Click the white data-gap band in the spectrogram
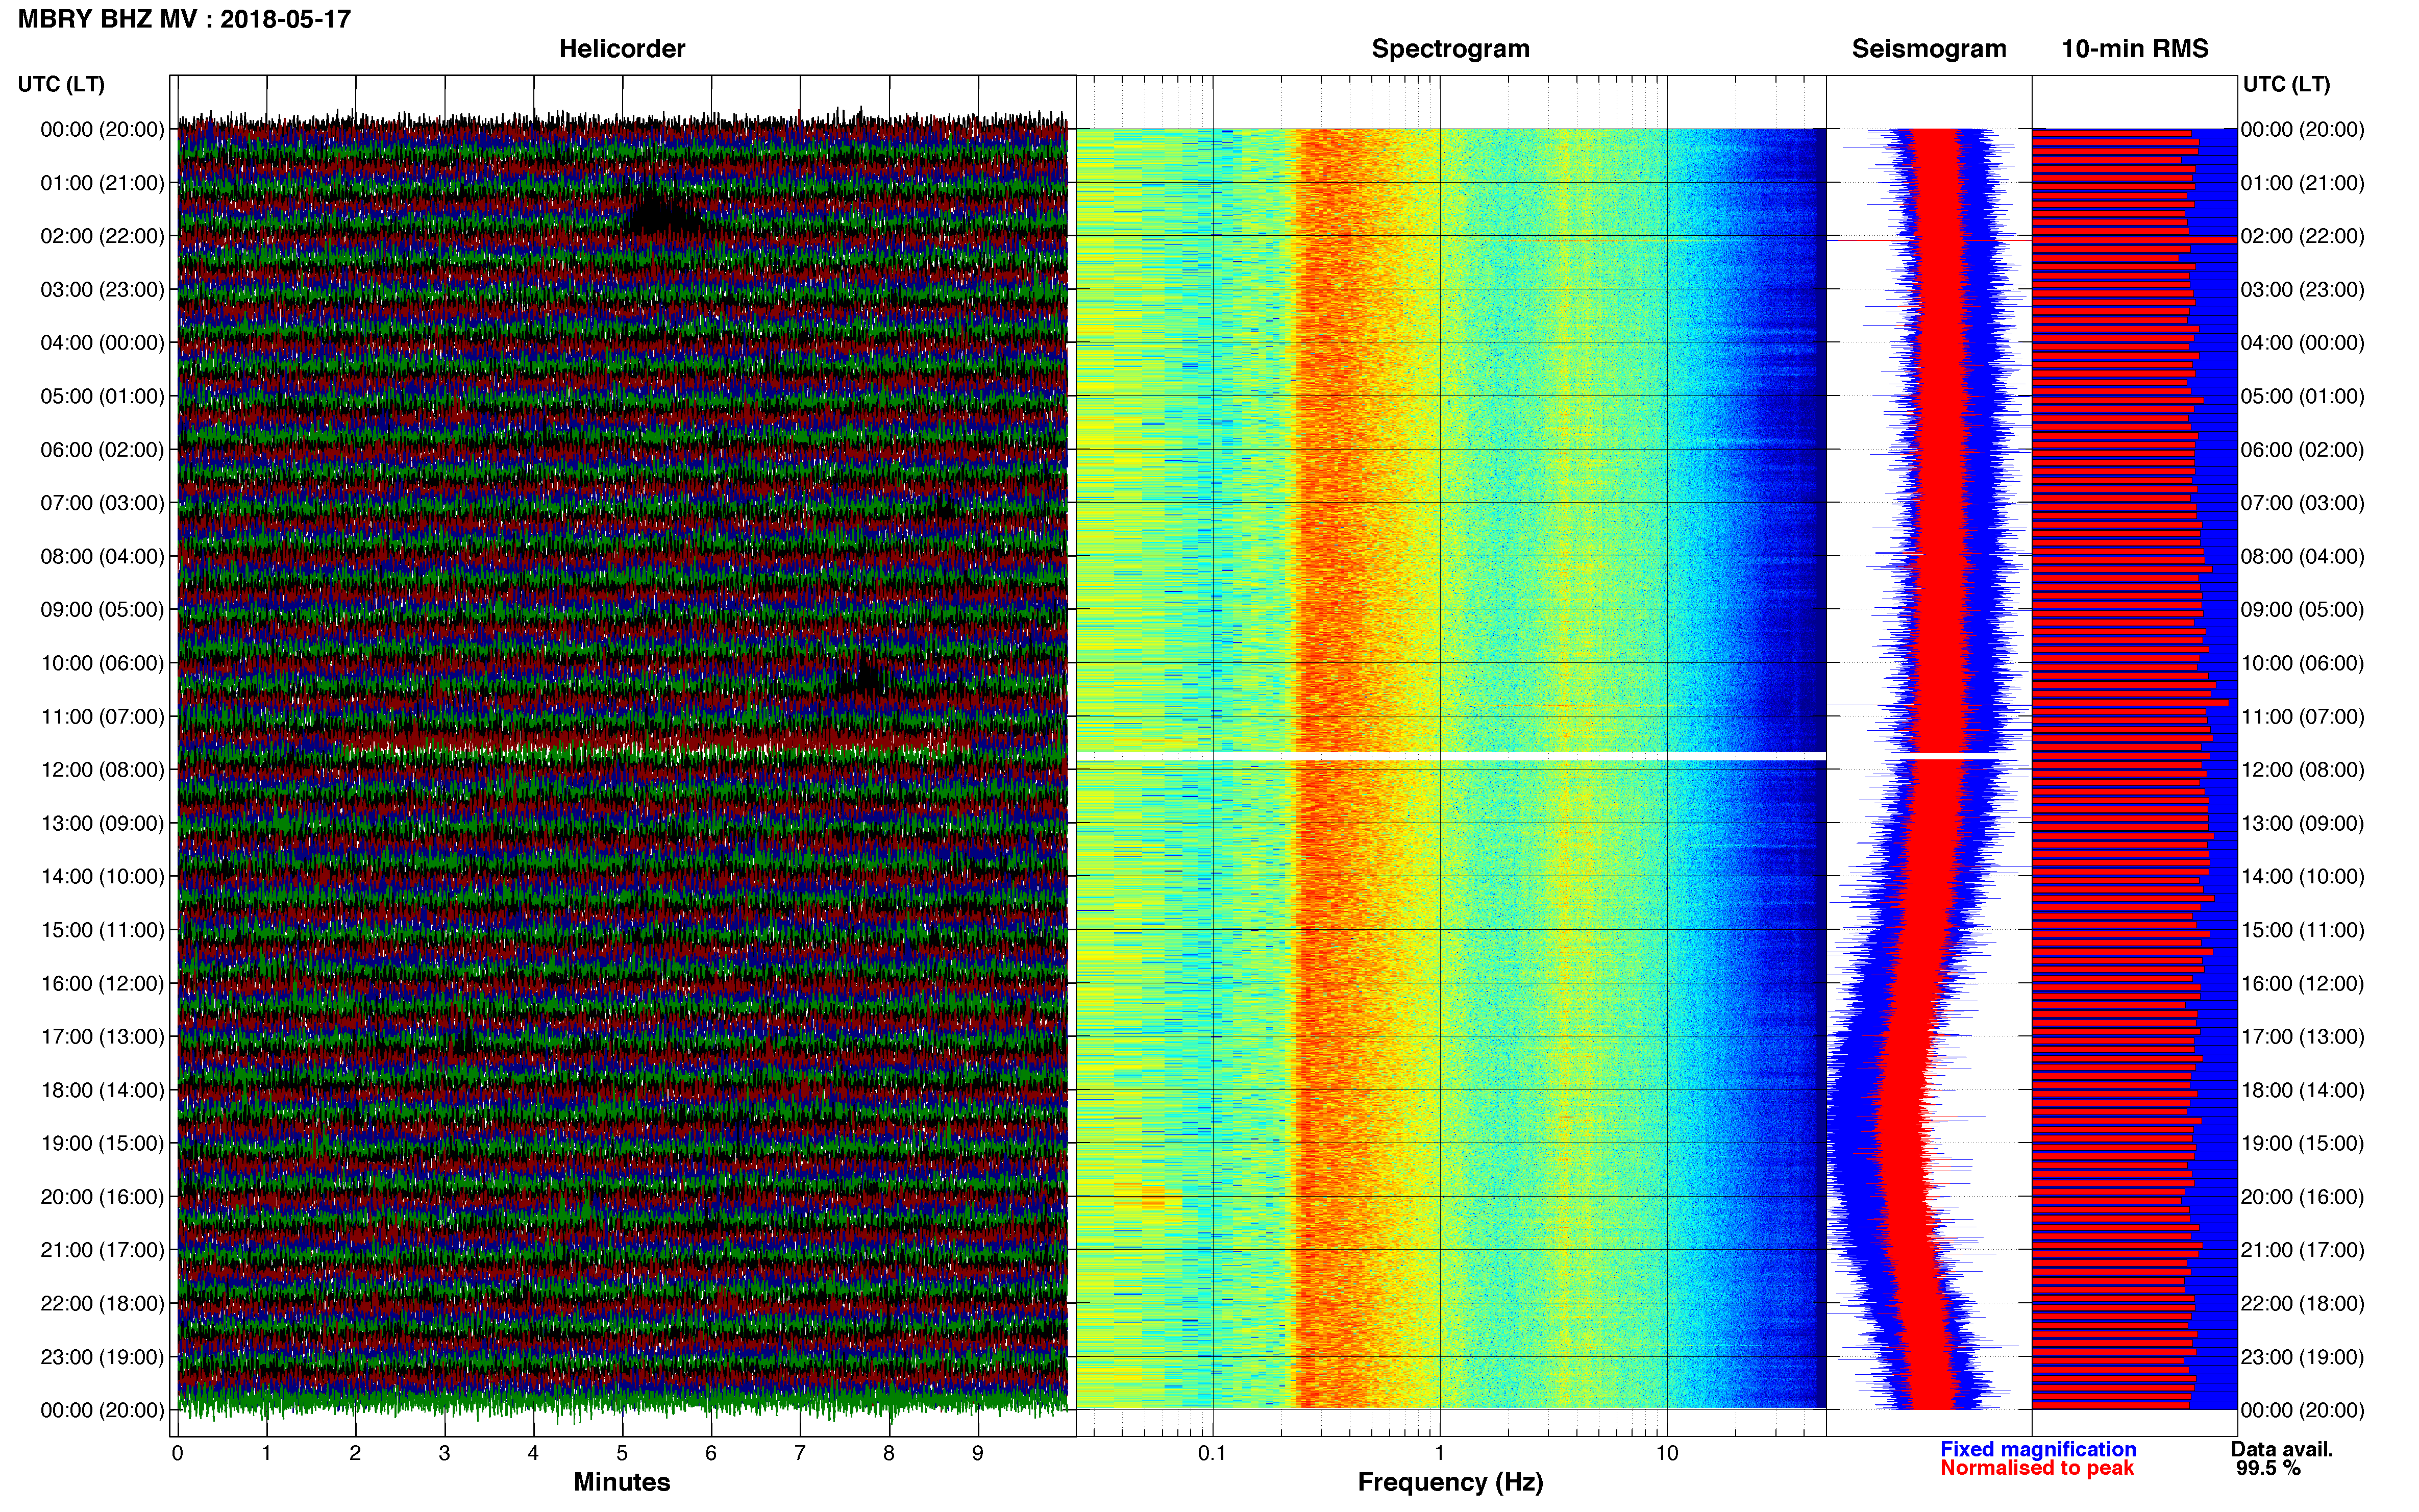2419x1512 pixels. [1451, 756]
